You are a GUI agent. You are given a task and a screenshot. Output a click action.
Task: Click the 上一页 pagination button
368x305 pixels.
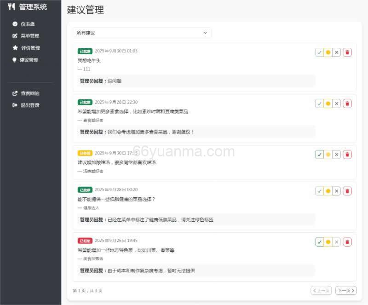pyautogui.click(x=322, y=290)
